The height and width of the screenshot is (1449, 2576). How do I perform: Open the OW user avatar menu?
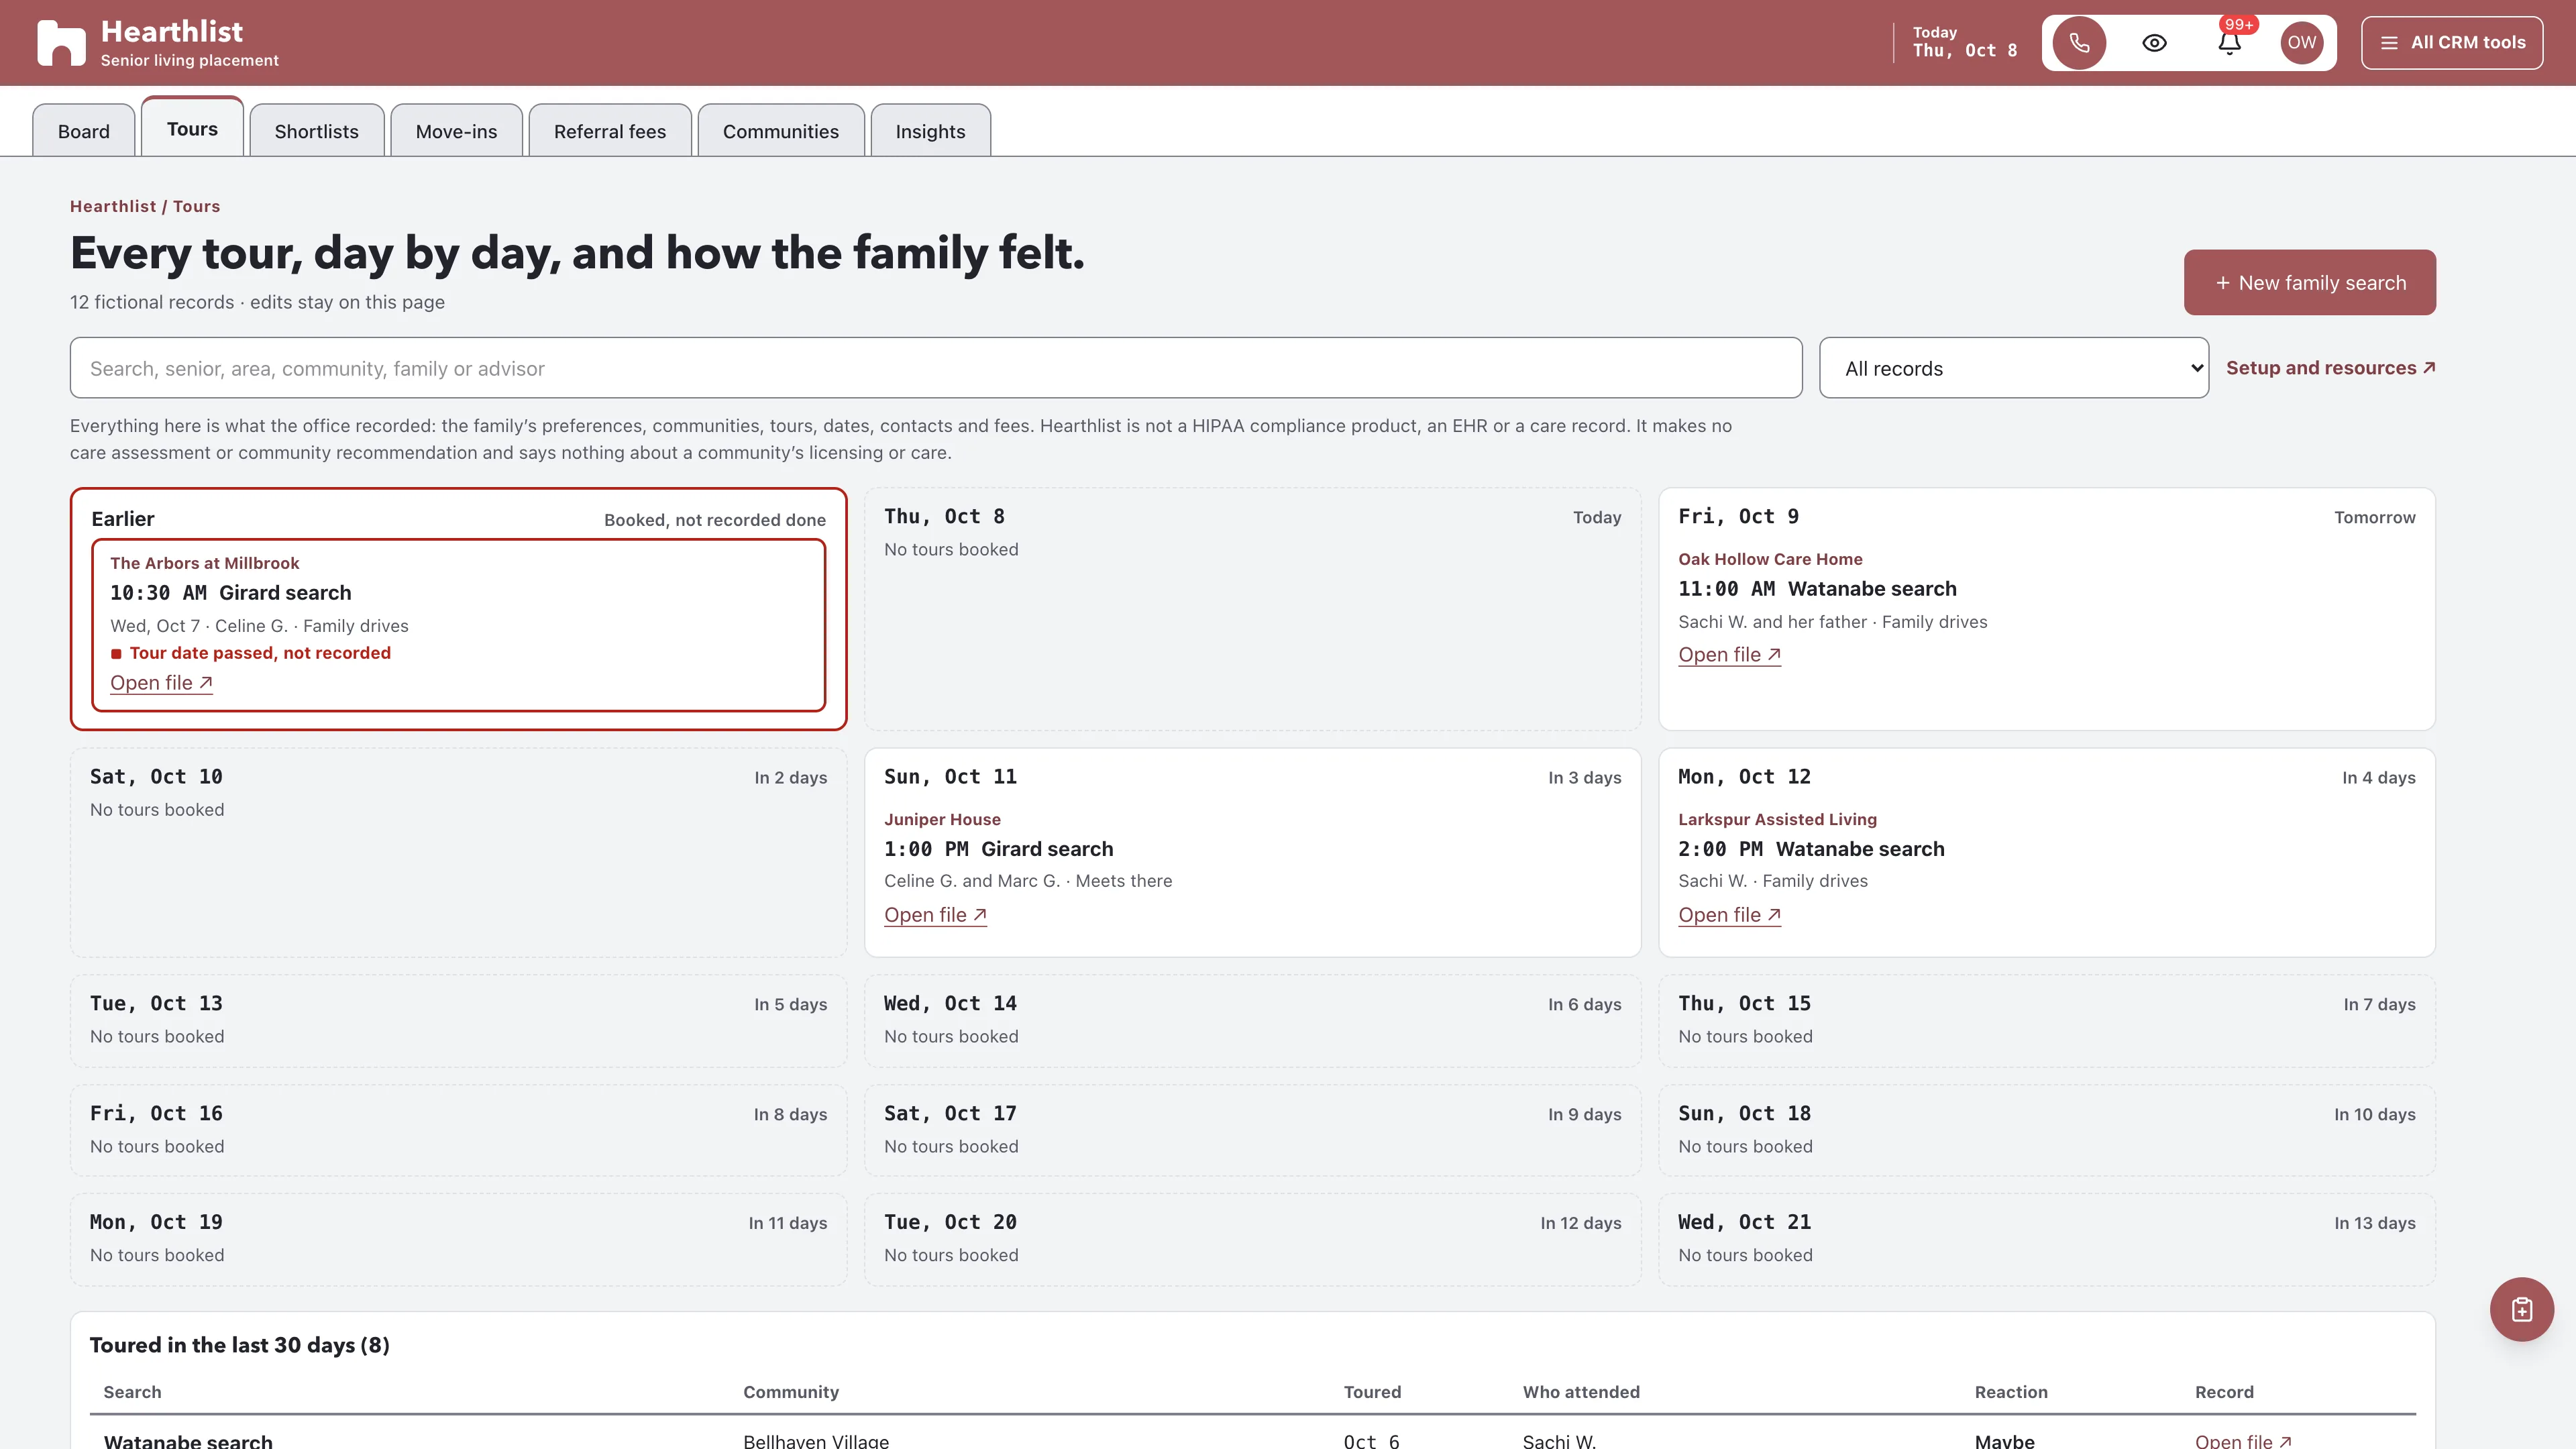[x=2301, y=43]
